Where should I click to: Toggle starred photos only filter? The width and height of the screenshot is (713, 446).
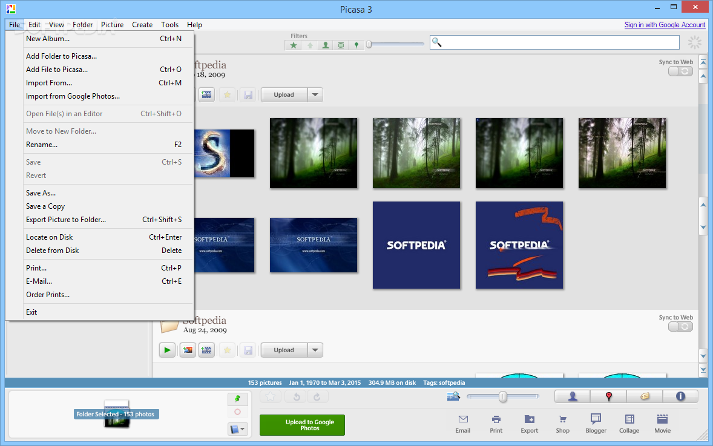[294, 45]
